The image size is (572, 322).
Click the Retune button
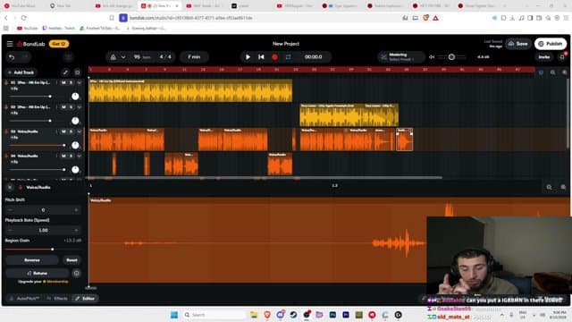[x=38, y=273]
